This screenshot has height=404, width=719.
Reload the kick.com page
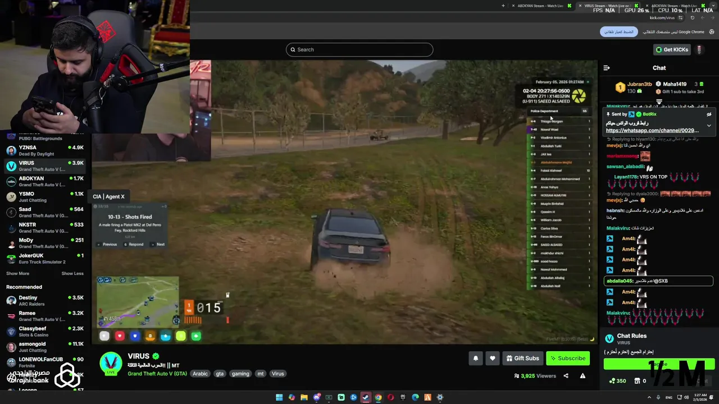click(x=693, y=17)
